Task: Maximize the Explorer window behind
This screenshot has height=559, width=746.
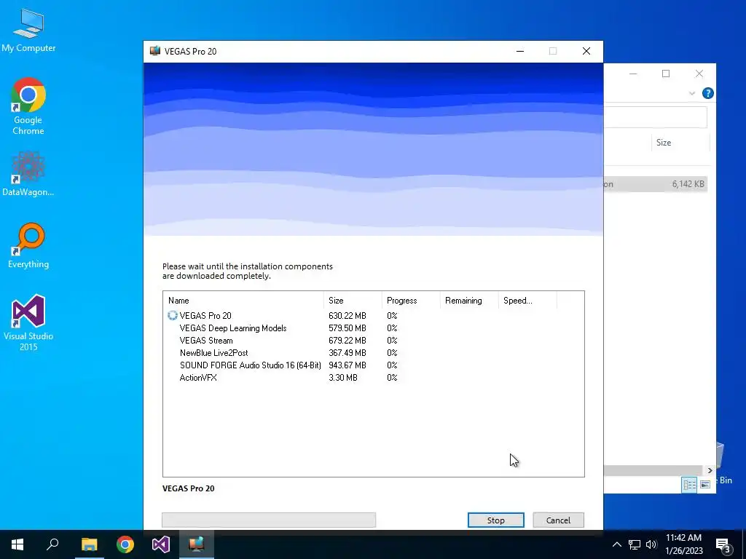Action: pyautogui.click(x=666, y=74)
